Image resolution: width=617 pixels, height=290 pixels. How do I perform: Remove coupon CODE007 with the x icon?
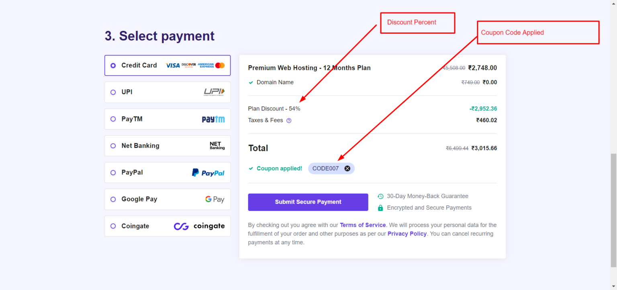click(x=347, y=169)
